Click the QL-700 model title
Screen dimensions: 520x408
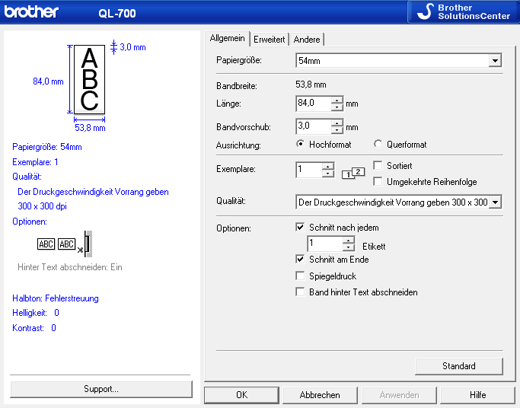pos(117,14)
